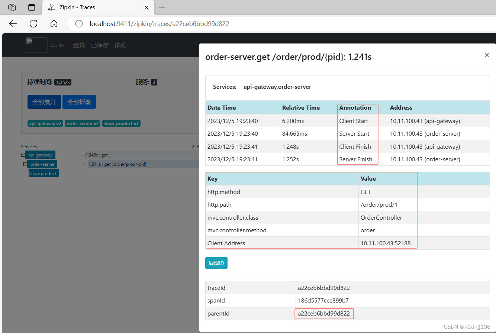
Task: Open the workspaces icon at top left
Action: coord(12,7)
